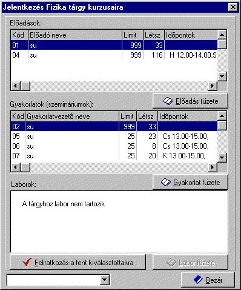The height and width of the screenshot is (290, 241).
Task: Click the red checkmark icon on Feliratkozás
Action: click(x=27, y=262)
